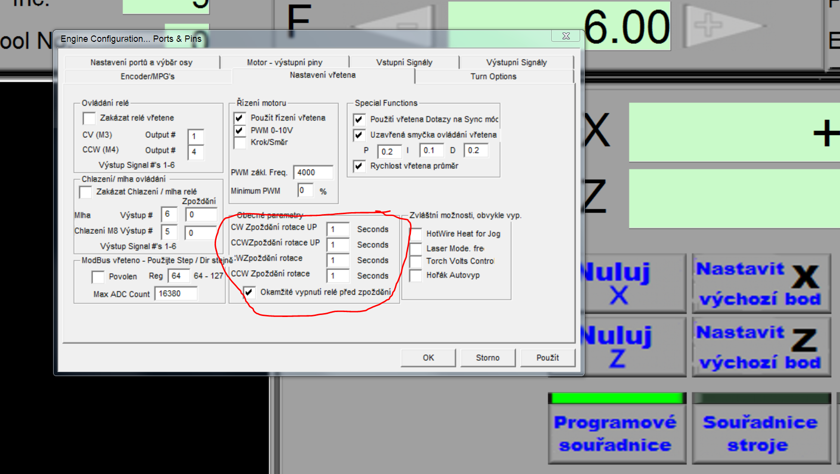This screenshot has height=474, width=840.
Task: Uncheck PWM 0-10V option
Action: [x=240, y=130]
